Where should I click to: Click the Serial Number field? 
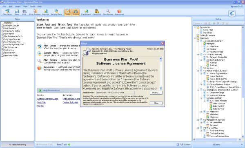click(115, 93)
